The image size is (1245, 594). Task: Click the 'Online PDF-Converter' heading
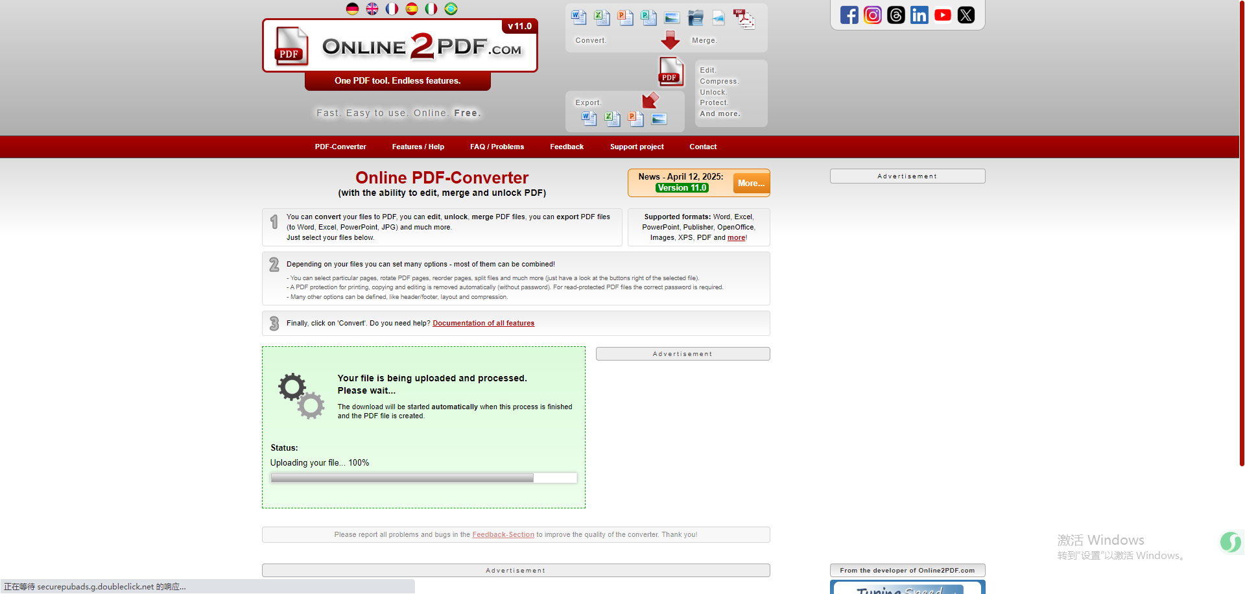(x=442, y=178)
